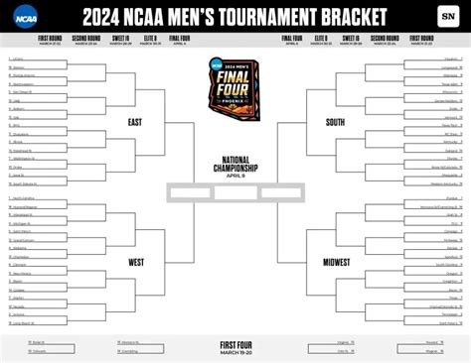Select the East region label
The height and width of the screenshot is (363, 471).
(x=135, y=122)
